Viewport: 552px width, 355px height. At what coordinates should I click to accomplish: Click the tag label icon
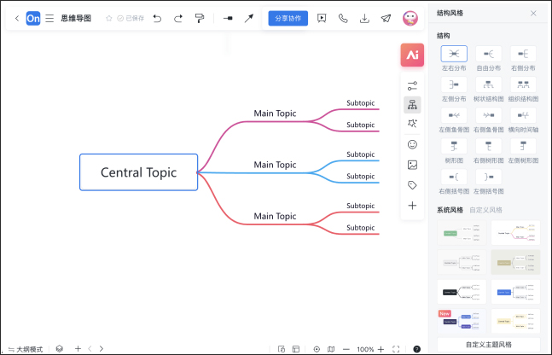(412, 185)
